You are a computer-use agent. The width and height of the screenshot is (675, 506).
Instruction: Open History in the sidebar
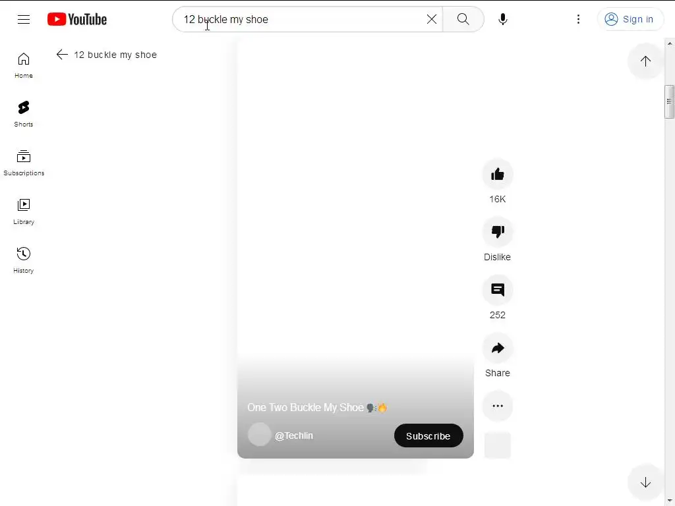click(24, 260)
